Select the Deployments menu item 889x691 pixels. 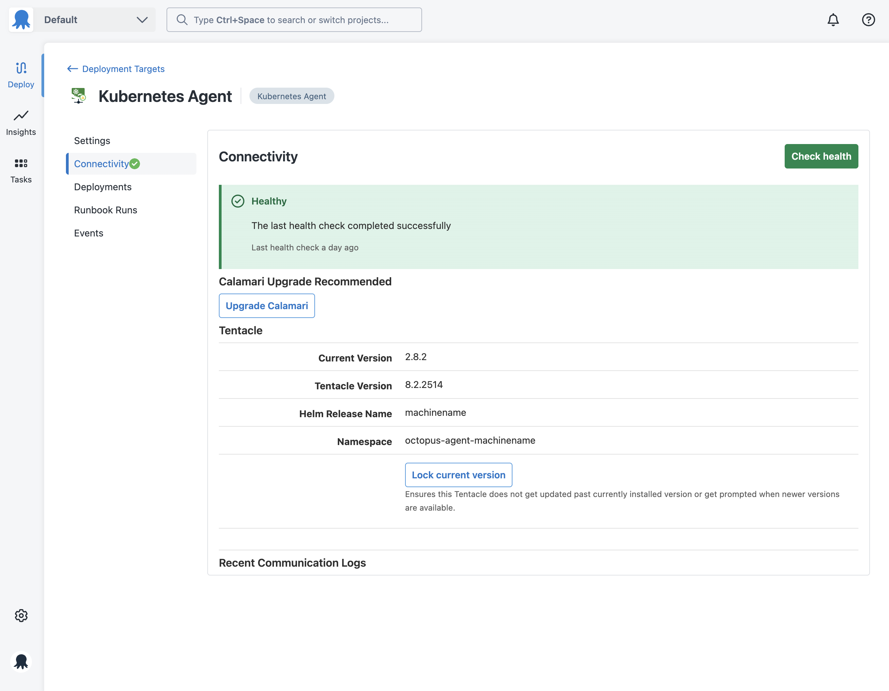pos(103,187)
